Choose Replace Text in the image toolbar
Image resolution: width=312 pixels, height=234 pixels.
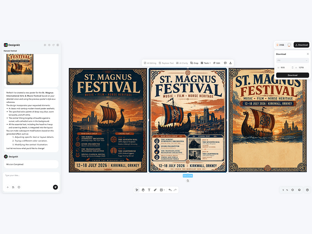click(x=166, y=63)
